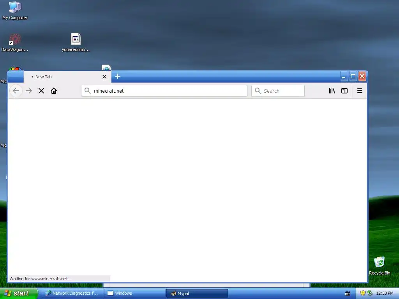Select the Recycle Bin icon
399x299 pixels.
click(380, 266)
